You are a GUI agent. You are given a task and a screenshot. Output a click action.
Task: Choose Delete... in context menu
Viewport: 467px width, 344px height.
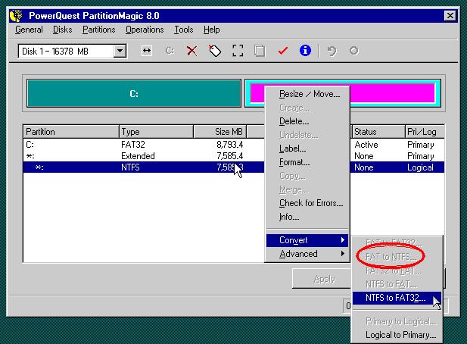[307, 121]
